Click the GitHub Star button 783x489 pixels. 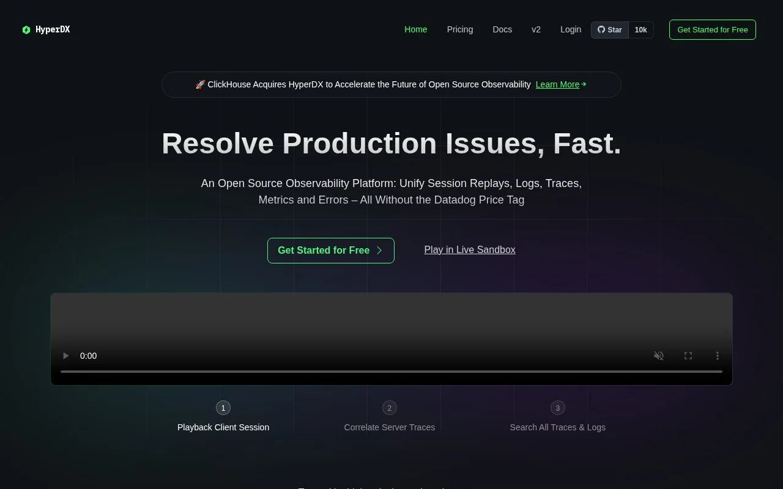coord(610,30)
